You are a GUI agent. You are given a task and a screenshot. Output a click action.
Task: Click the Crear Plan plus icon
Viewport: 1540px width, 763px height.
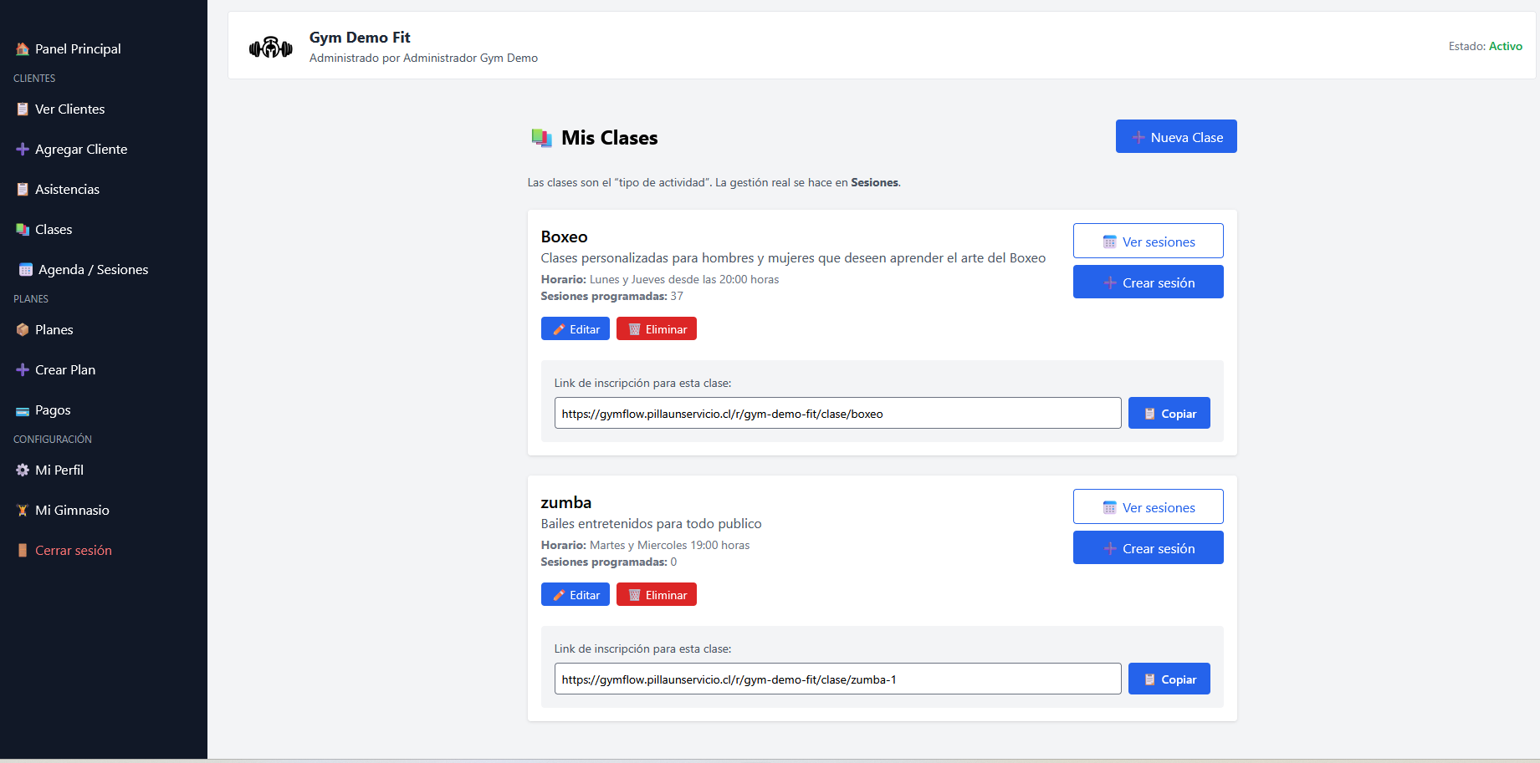coord(23,370)
